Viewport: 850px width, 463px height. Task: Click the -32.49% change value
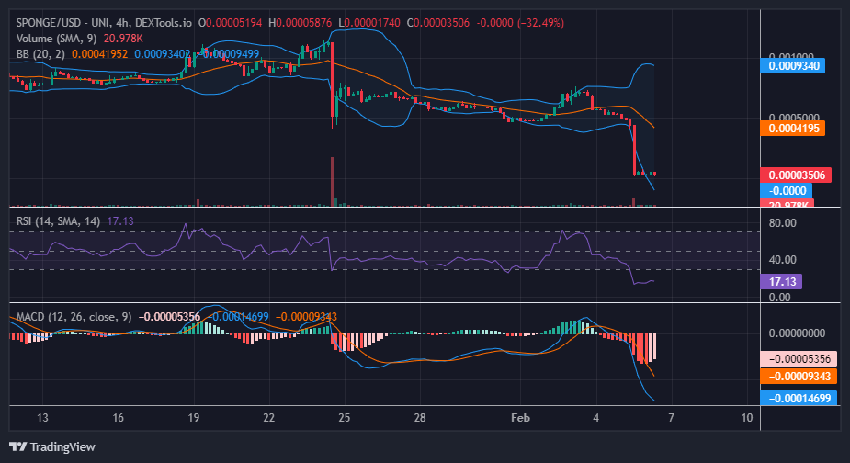(541, 23)
